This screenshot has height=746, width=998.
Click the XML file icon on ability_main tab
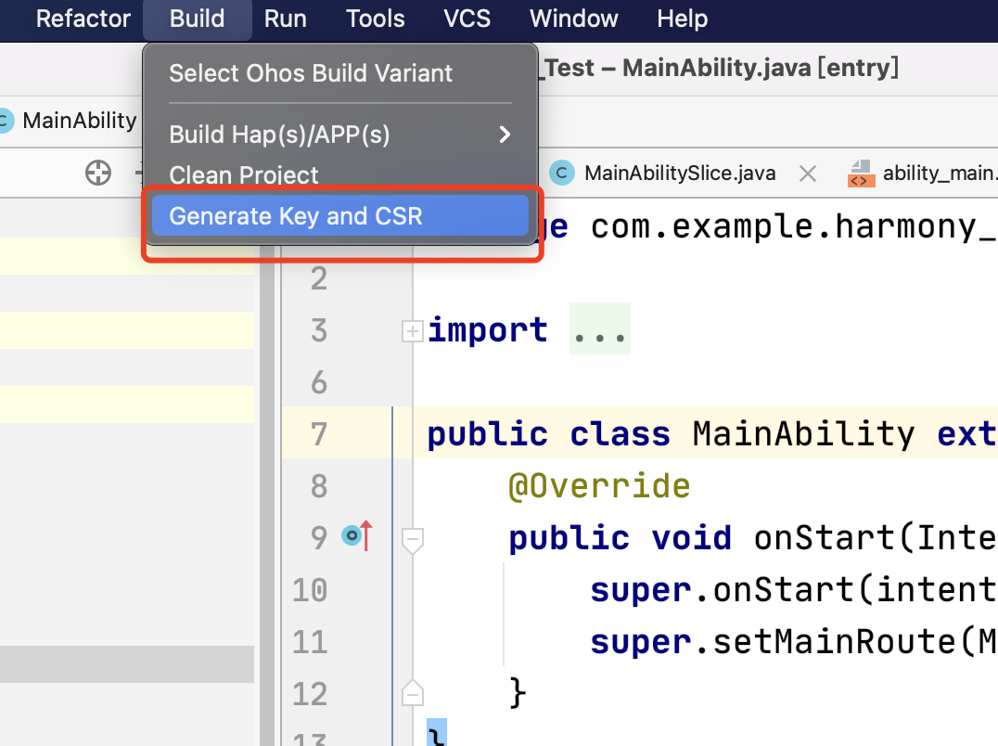(x=861, y=173)
